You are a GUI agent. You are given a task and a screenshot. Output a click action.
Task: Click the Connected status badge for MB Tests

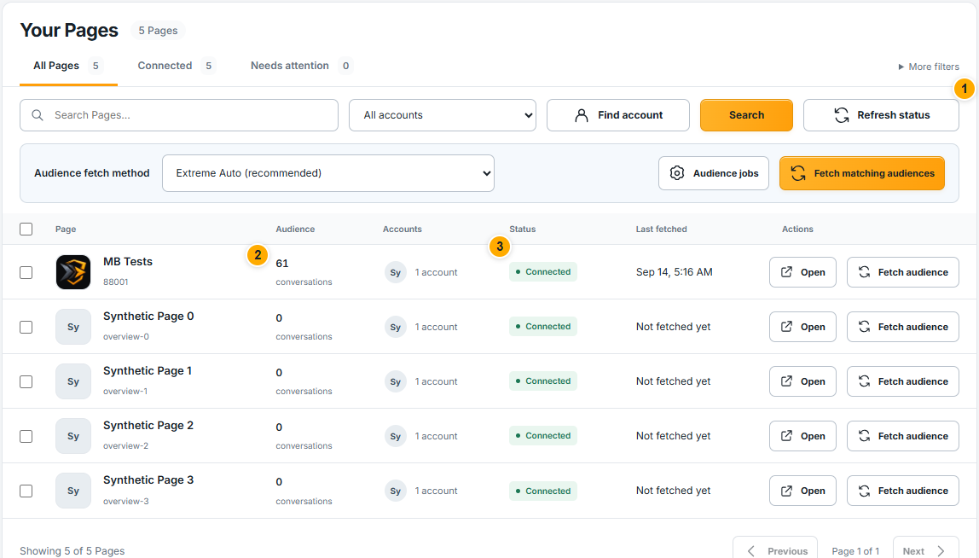542,272
